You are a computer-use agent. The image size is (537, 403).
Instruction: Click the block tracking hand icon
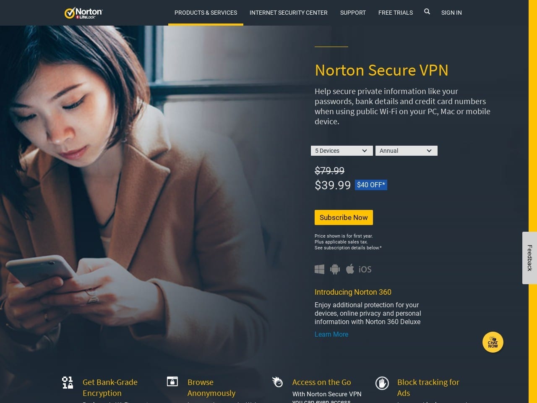[382, 383]
